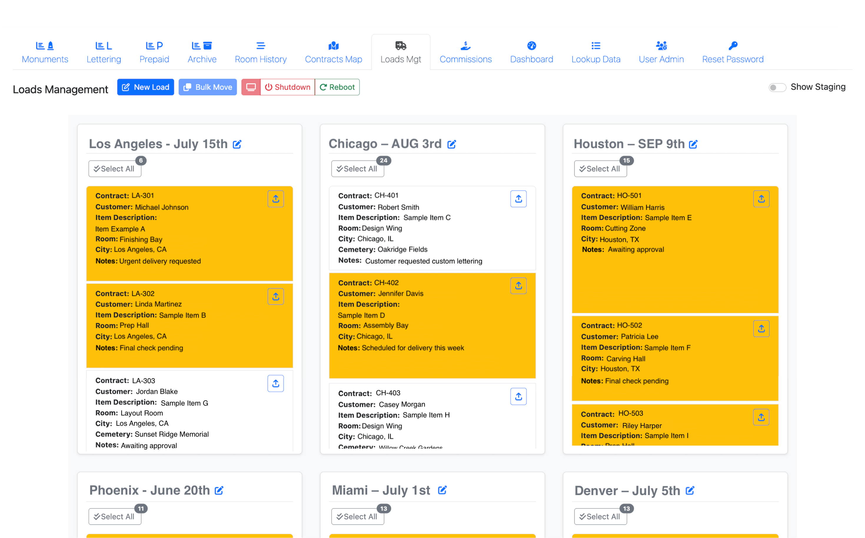Viewport: 865px width, 538px height.
Task: Open Lookup Data via its list icon
Action: pyautogui.click(x=595, y=45)
